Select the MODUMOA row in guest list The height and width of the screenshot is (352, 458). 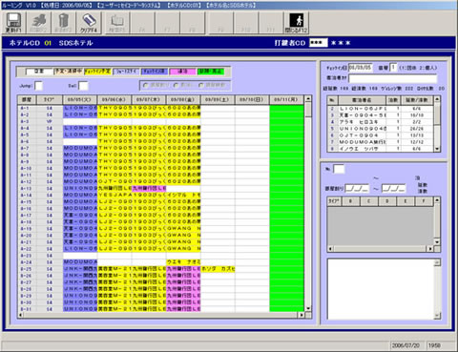(381, 142)
